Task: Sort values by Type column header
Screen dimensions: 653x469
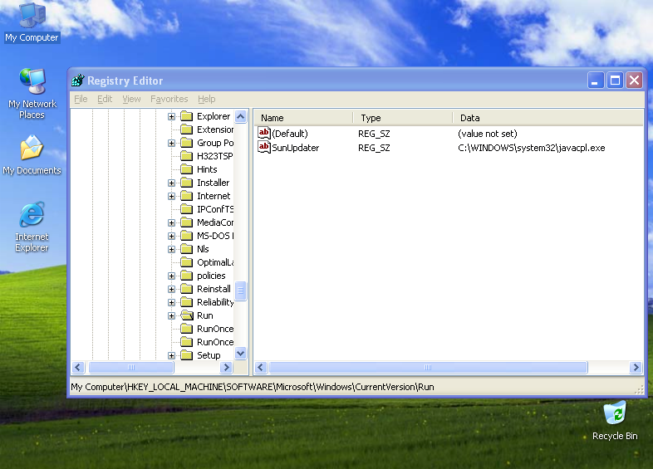Action: 403,118
